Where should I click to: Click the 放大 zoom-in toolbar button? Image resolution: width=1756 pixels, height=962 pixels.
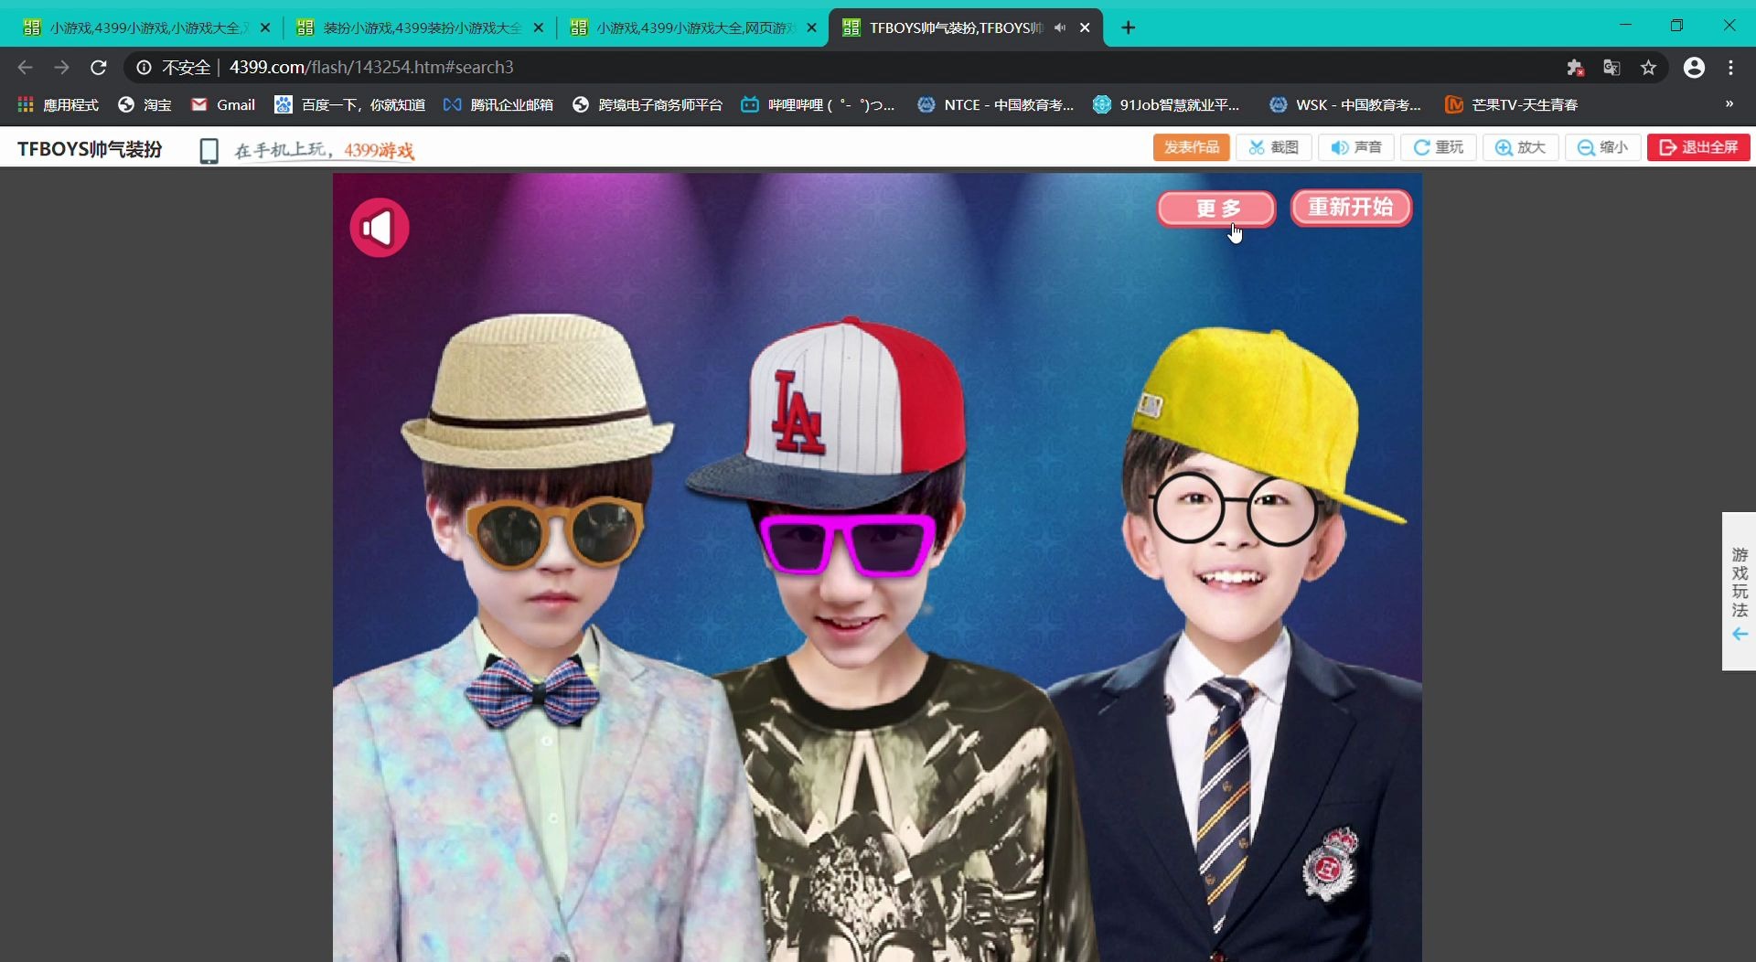[1521, 147]
